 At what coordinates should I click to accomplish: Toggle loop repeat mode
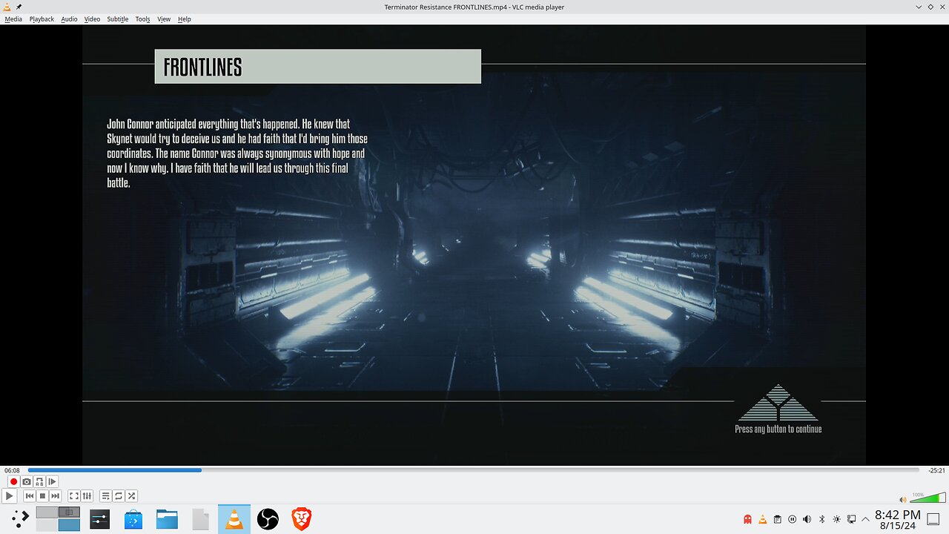(x=119, y=496)
